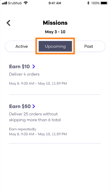Tap the Grubhub carrier label

15,3
